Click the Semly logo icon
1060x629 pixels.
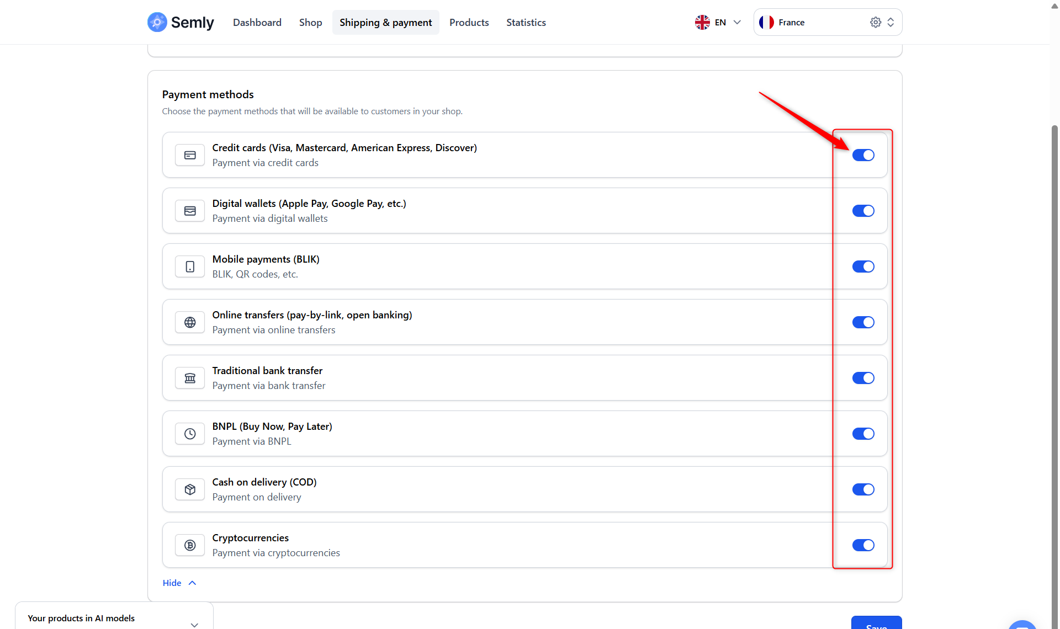click(157, 22)
